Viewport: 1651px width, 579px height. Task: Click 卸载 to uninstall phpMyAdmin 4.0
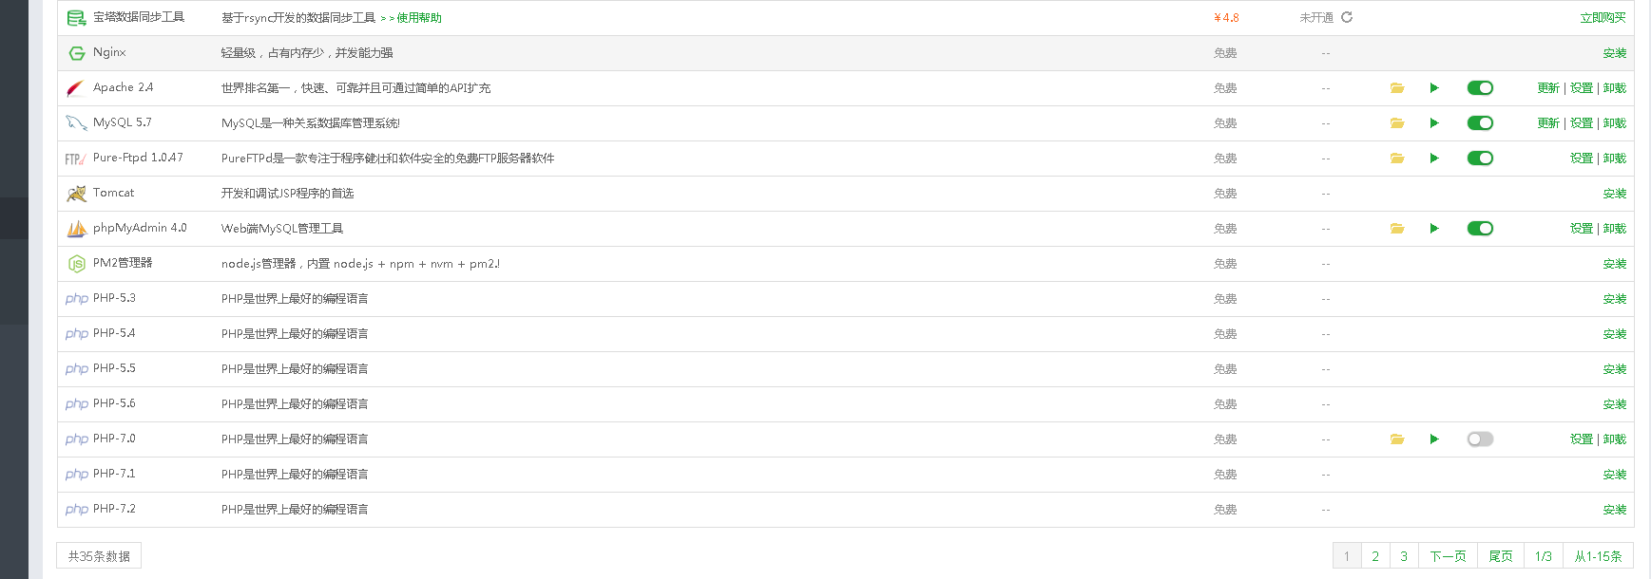click(x=1615, y=229)
